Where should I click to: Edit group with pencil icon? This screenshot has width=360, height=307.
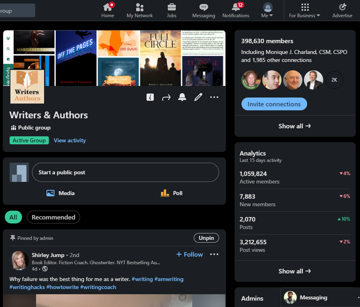click(x=198, y=97)
